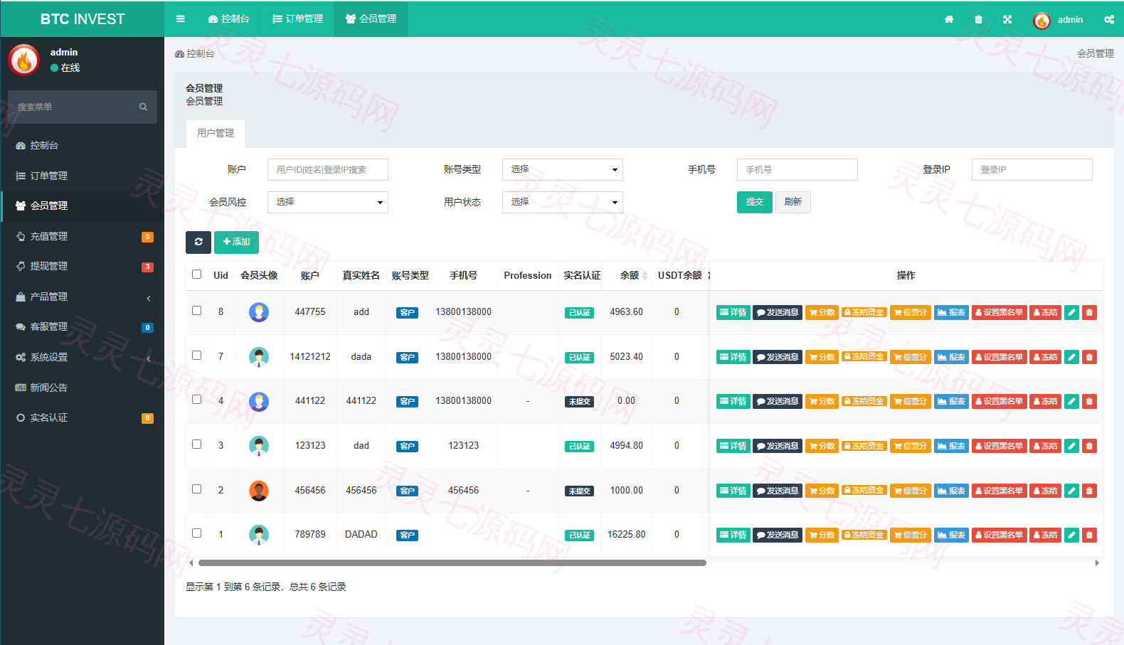Open the 账号类型 dropdown
Viewport: 1124px width, 645px height.
coord(563,169)
